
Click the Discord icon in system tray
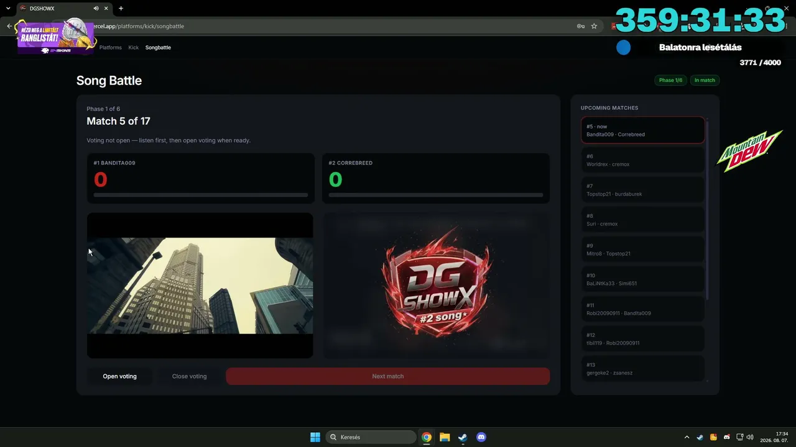coord(727,437)
